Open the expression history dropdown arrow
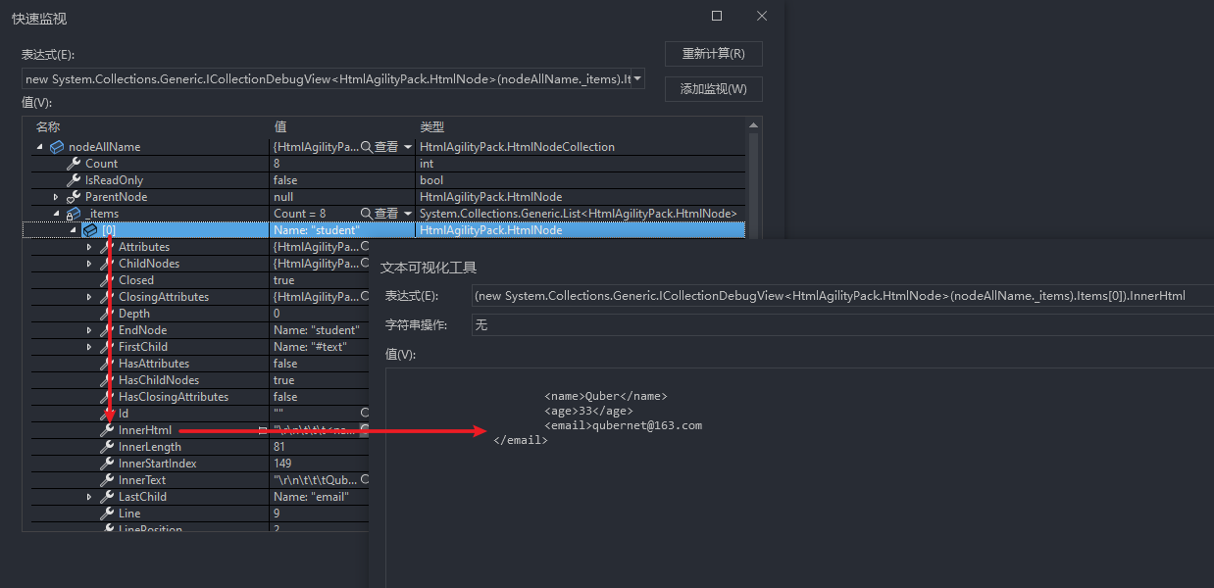1214x588 pixels. coord(638,79)
